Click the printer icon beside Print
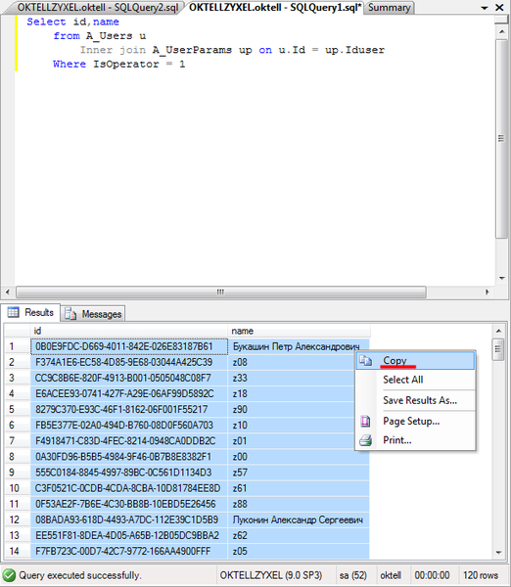Screen dimensions: 511x587 point(366,440)
